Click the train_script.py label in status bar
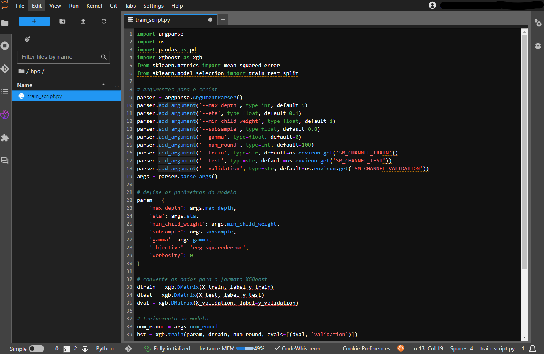The height and width of the screenshot is (354, 544). (497, 348)
